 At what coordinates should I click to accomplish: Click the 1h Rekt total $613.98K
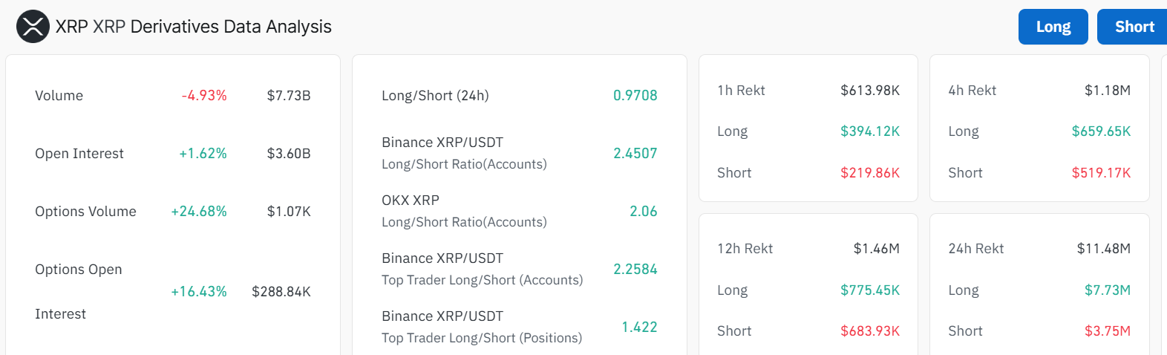(x=870, y=90)
